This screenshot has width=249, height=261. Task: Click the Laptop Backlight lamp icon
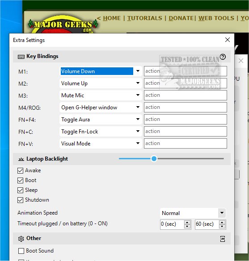(21, 159)
